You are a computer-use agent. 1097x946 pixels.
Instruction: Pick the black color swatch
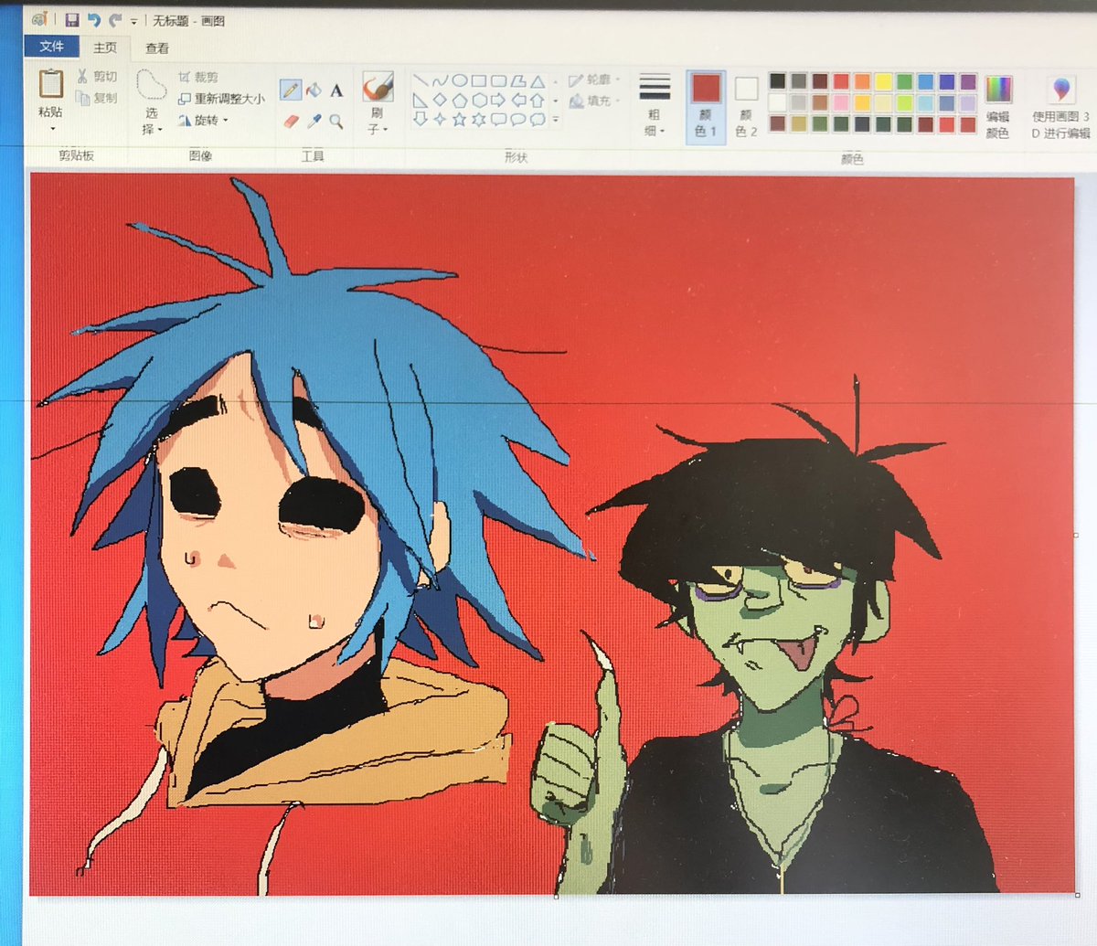(x=777, y=81)
